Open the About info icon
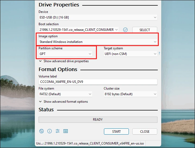The width and height of the screenshot is (195, 148). pos(50,131)
